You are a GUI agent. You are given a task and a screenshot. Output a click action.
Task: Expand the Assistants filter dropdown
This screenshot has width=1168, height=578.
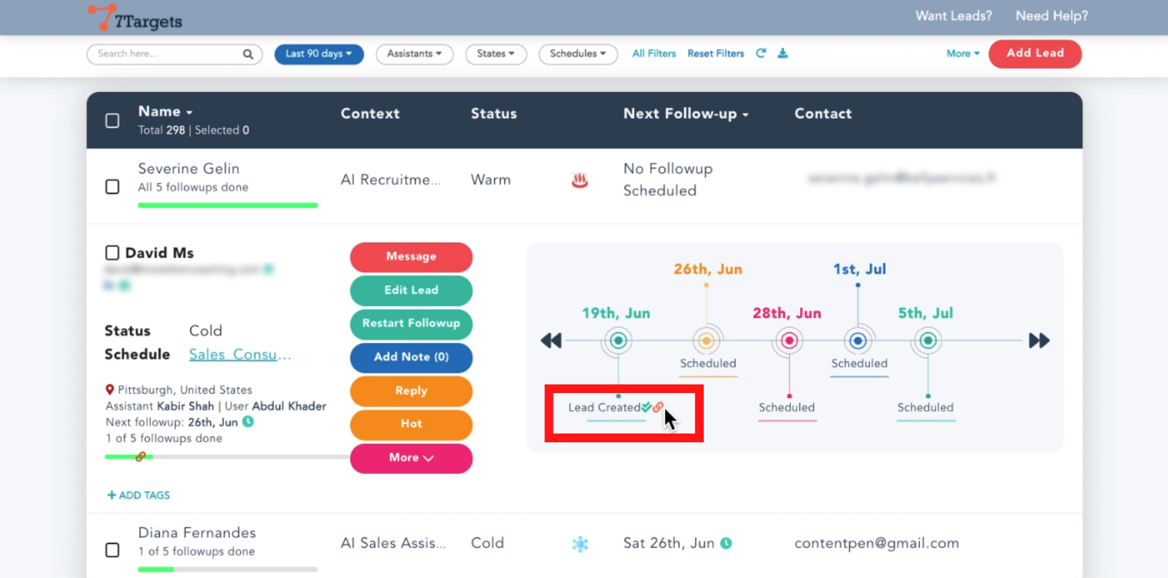[414, 54]
